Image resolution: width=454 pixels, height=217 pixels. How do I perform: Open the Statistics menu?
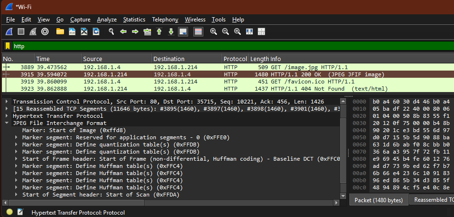pos(134,20)
